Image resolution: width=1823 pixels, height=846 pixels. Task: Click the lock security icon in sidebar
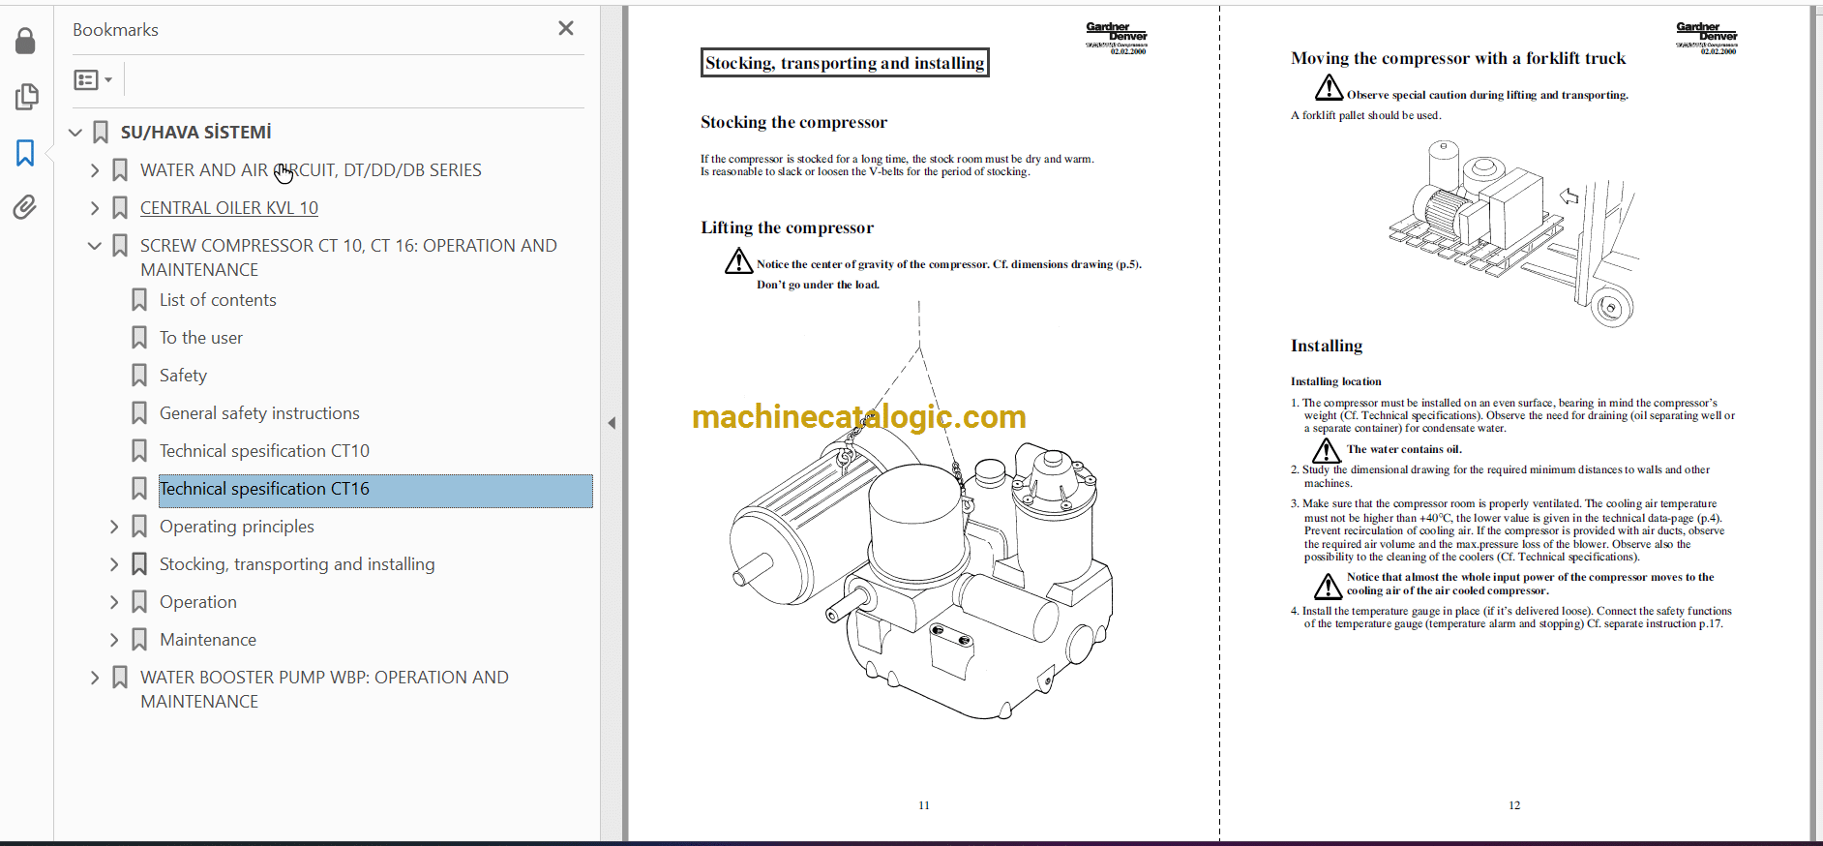26,41
